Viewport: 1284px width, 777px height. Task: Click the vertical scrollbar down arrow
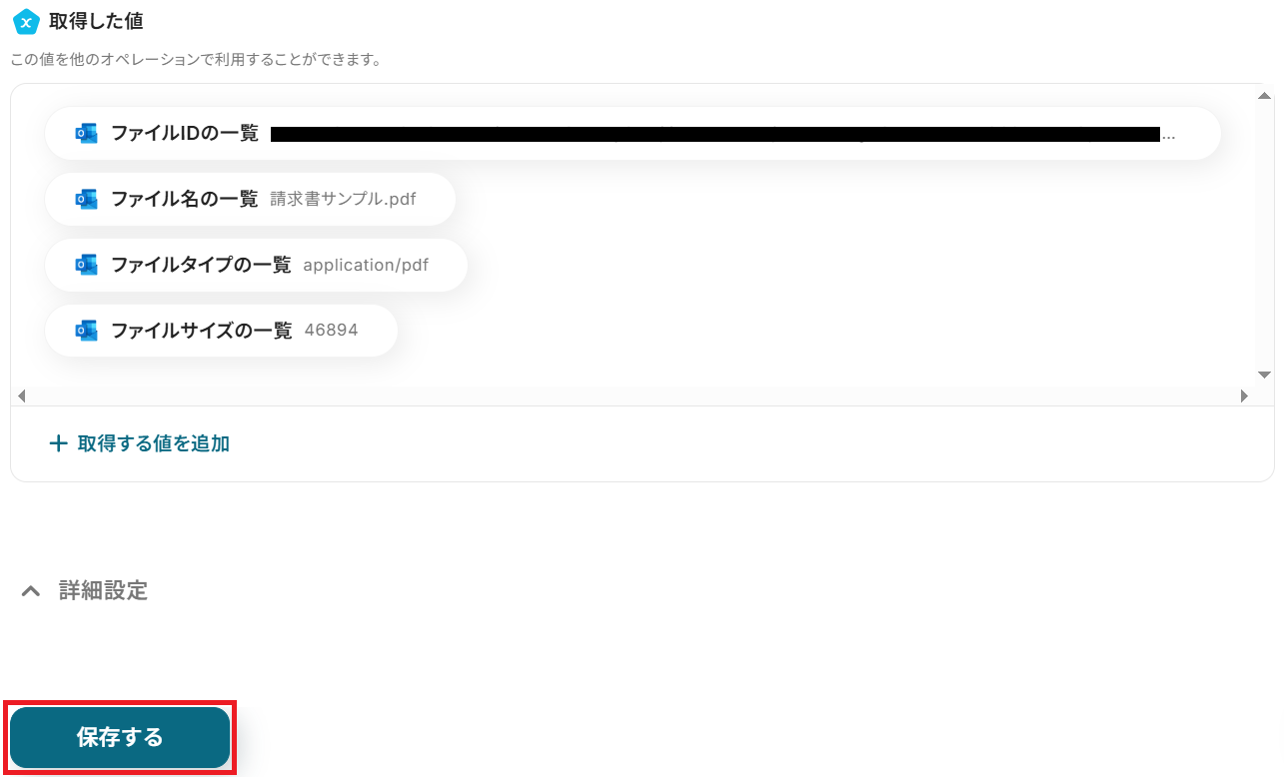[1264, 375]
